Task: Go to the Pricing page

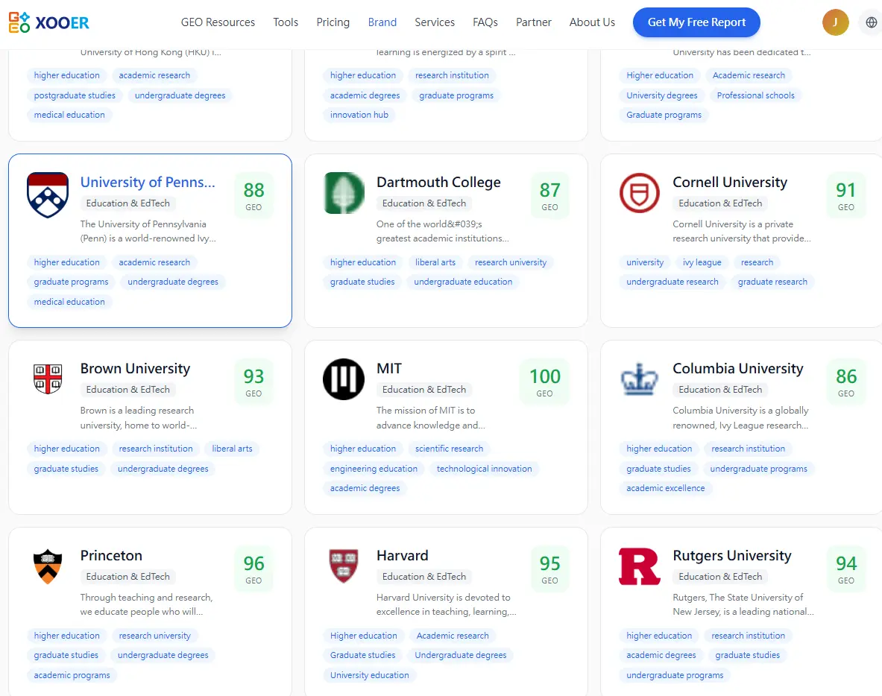Action: pyautogui.click(x=333, y=22)
